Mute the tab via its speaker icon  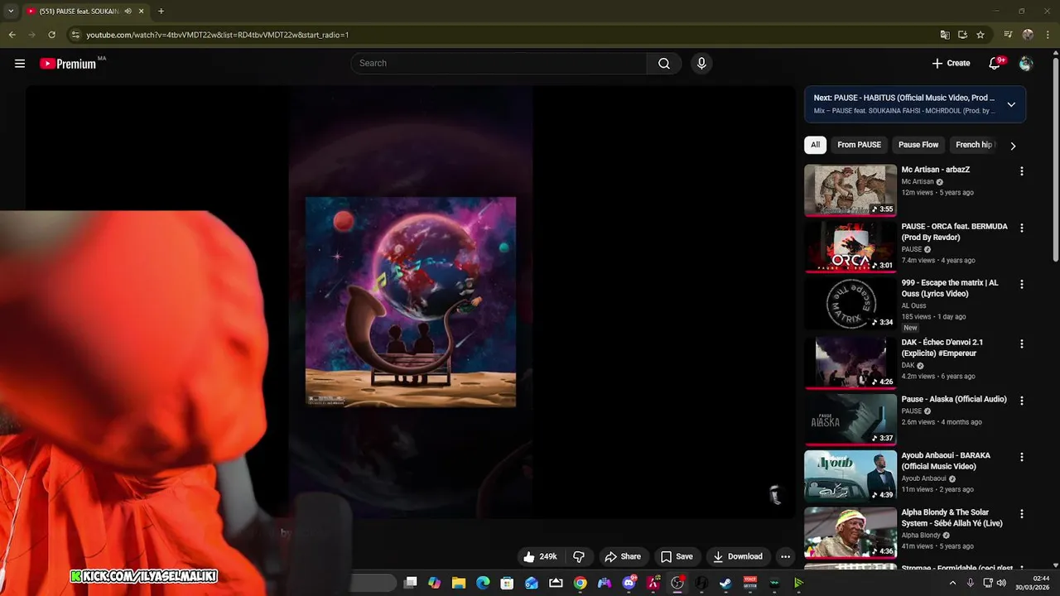(x=128, y=12)
